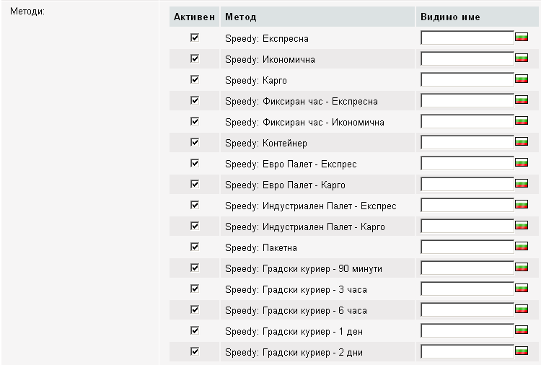Viewport: 541px width, 365px height.
Task: Click flag icon for Градски куриер - 2 дни
Action: tap(522, 351)
